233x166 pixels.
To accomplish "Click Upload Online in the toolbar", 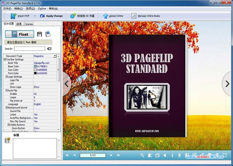I will (113, 16).
